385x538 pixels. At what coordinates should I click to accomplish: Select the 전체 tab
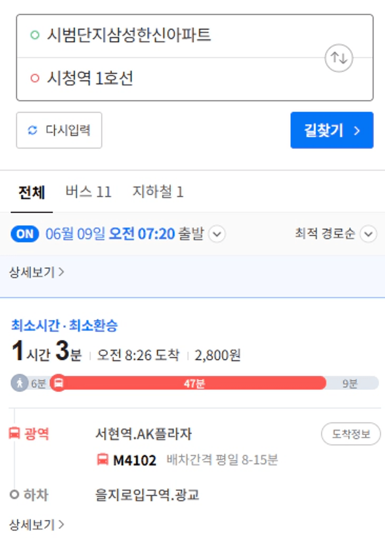(32, 192)
